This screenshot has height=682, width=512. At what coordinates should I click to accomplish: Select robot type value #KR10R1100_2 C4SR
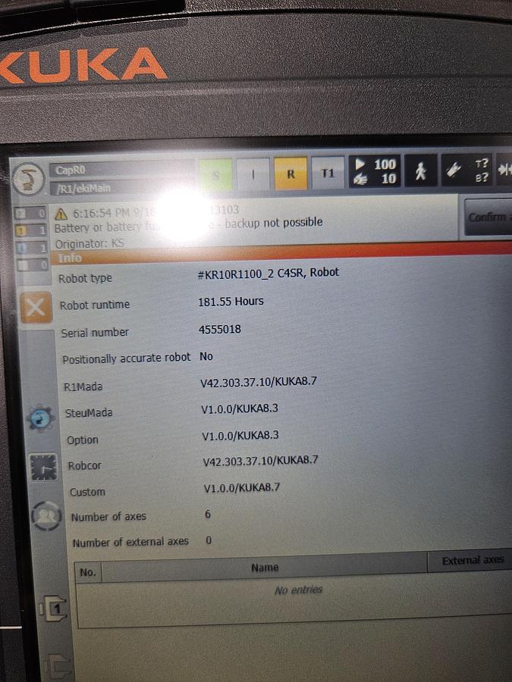pyautogui.click(x=268, y=274)
